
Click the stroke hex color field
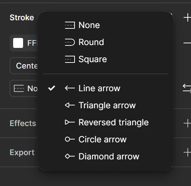click(33, 43)
